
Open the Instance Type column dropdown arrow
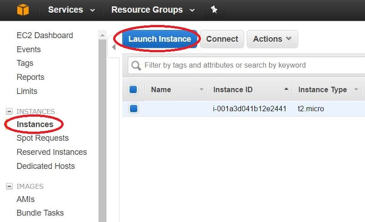coord(356,90)
